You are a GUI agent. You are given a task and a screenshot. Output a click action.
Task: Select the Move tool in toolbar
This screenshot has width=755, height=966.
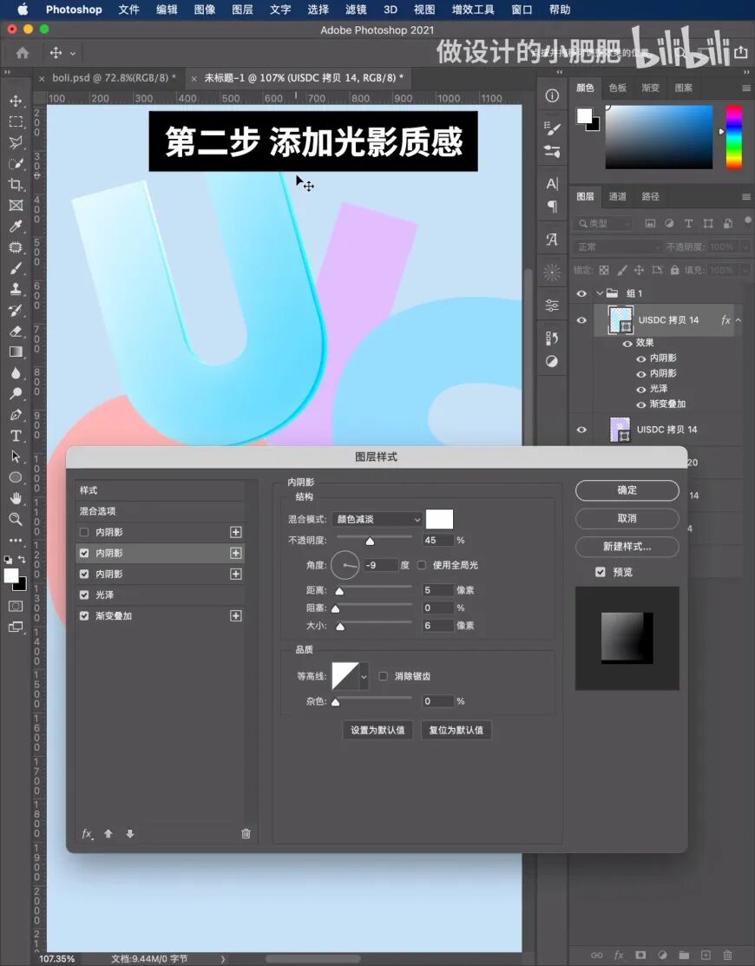[x=16, y=101]
